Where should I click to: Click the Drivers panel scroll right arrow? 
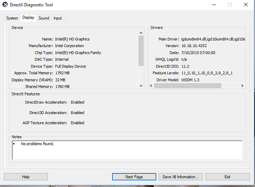(242, 86)
